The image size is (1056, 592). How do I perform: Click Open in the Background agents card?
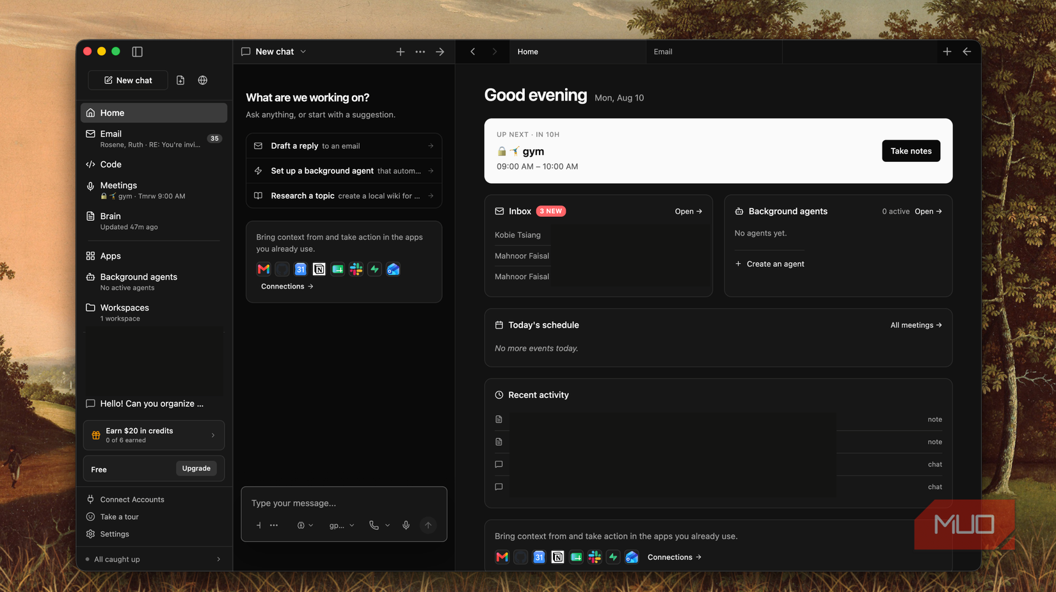[928, 211]
